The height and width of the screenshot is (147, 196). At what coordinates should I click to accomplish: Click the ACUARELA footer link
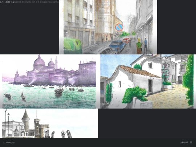tap(9, 143)
